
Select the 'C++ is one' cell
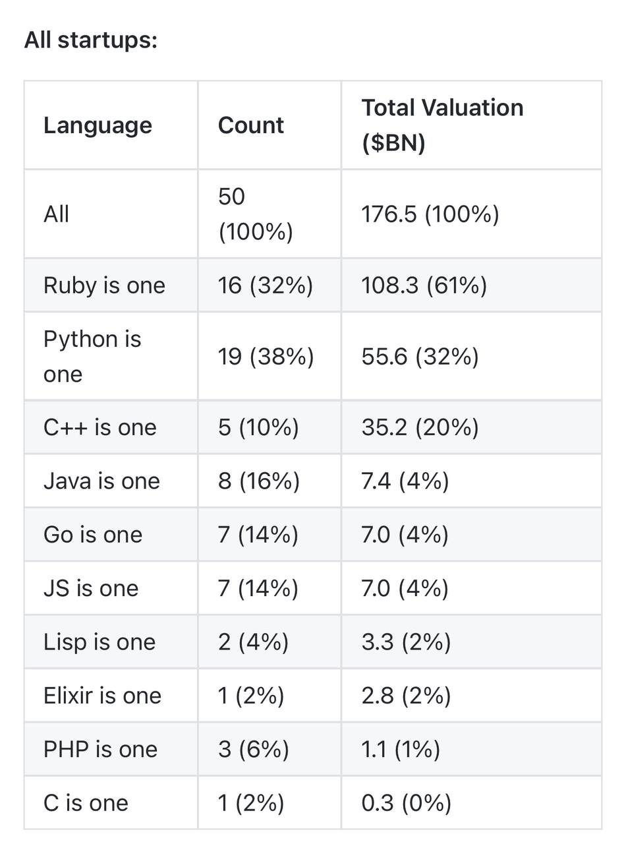click(100, 427)
